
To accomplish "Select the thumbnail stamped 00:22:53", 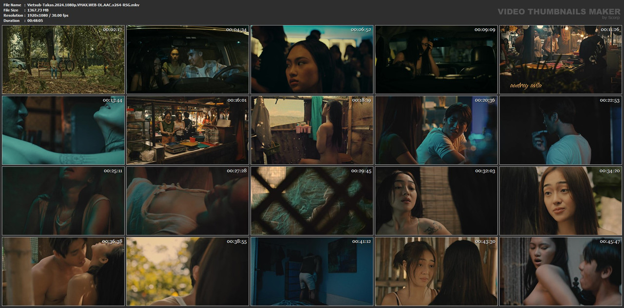I will click(561, 130).
